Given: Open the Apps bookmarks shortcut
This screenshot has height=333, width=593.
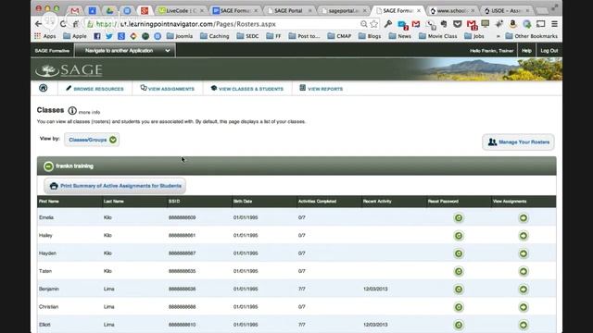Looking at the screenshot, I should [45, 36].
